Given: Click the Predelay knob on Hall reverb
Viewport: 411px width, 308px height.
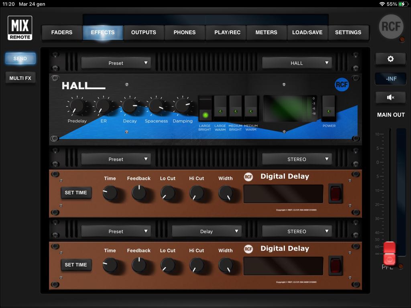Looking at the screenshot, I should 77,106.
